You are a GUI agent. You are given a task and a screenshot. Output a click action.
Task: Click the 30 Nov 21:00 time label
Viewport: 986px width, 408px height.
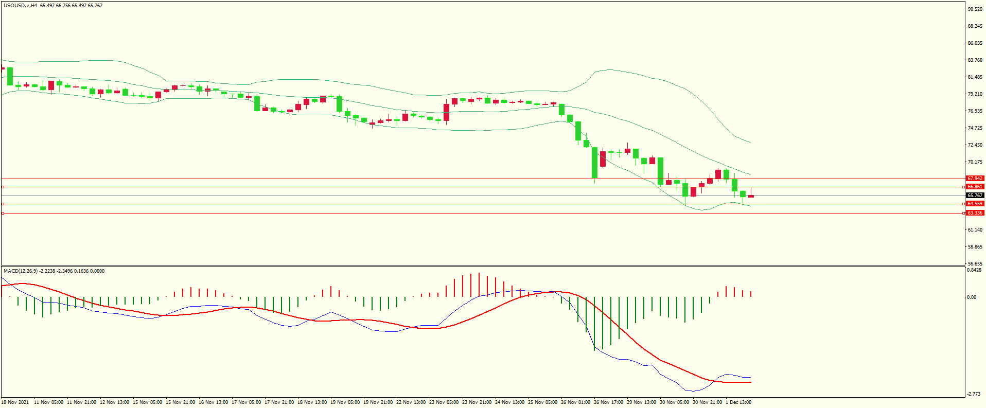click(708, 402)
